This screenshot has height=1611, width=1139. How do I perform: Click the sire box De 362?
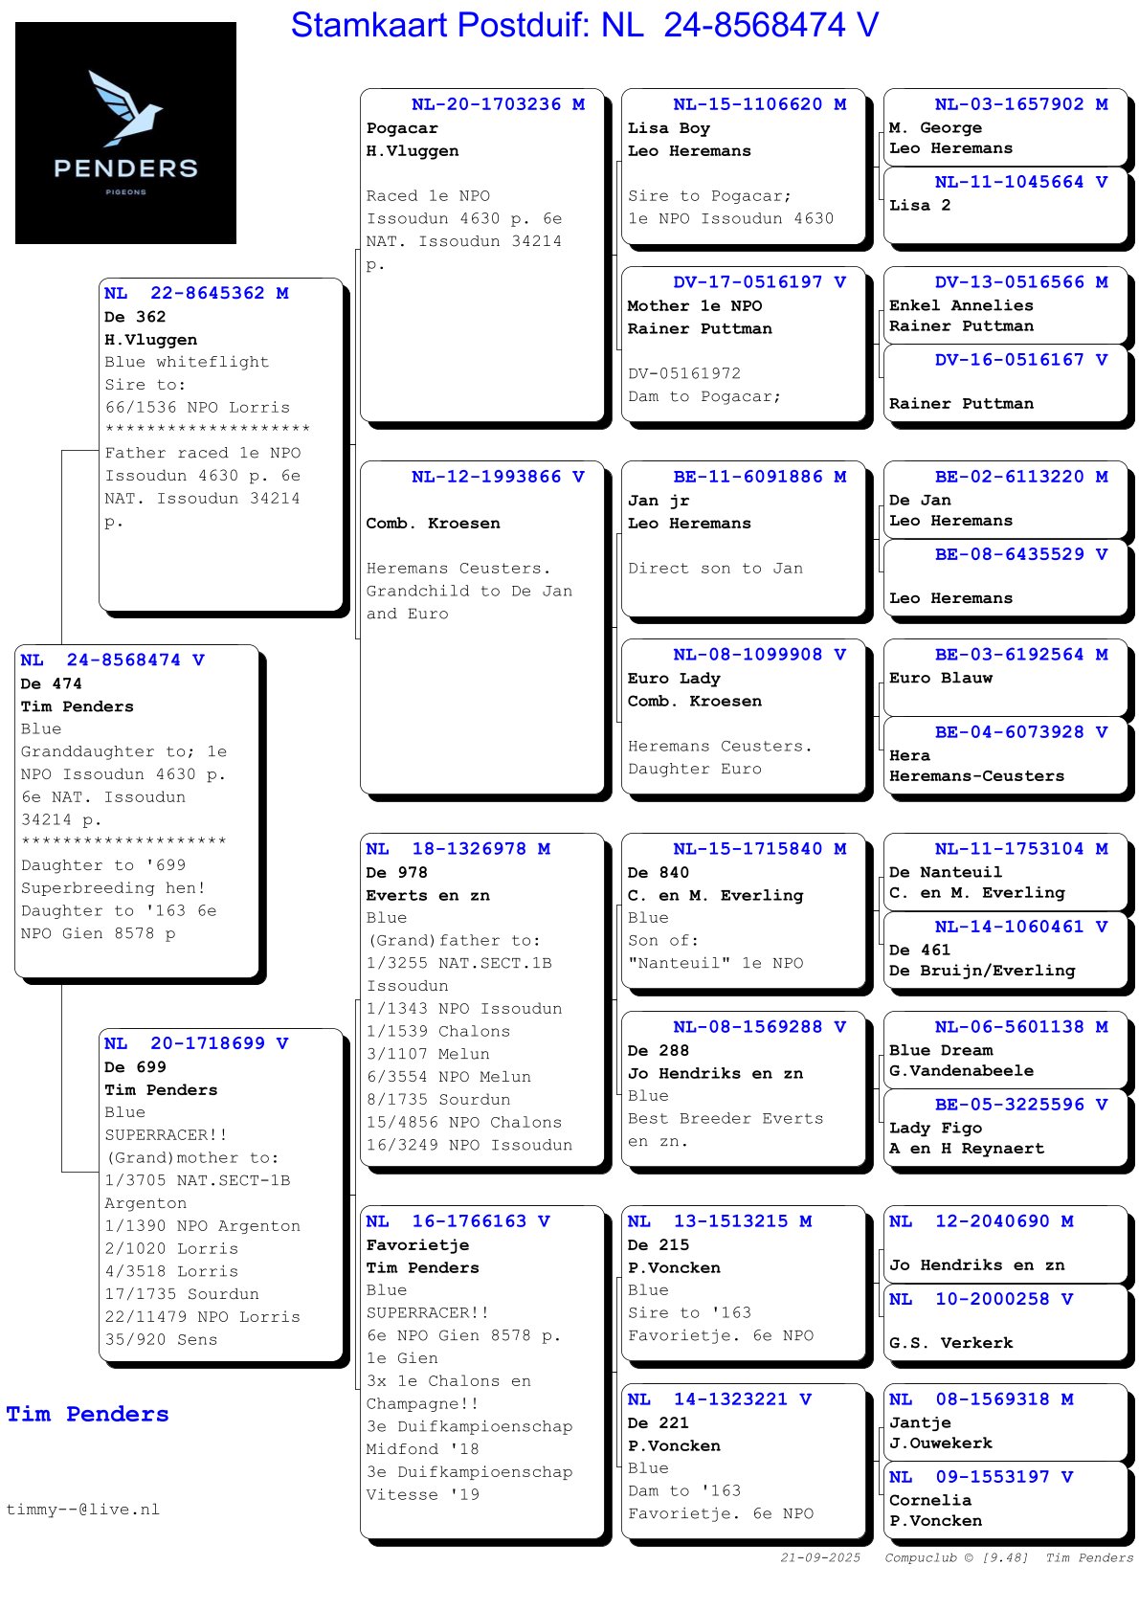point(220,443)
